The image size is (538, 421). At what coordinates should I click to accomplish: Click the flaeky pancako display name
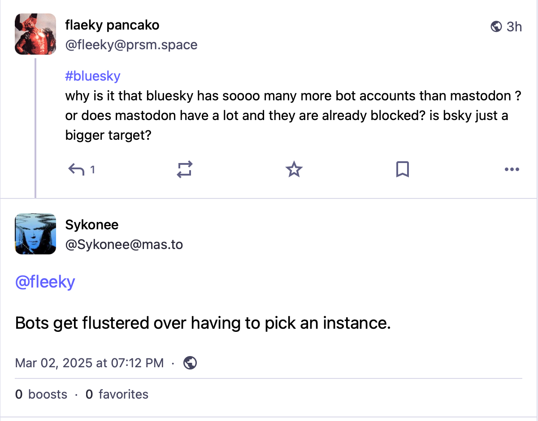point(112,25)
